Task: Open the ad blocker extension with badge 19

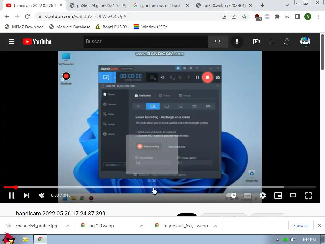Action: click(258, 17)
